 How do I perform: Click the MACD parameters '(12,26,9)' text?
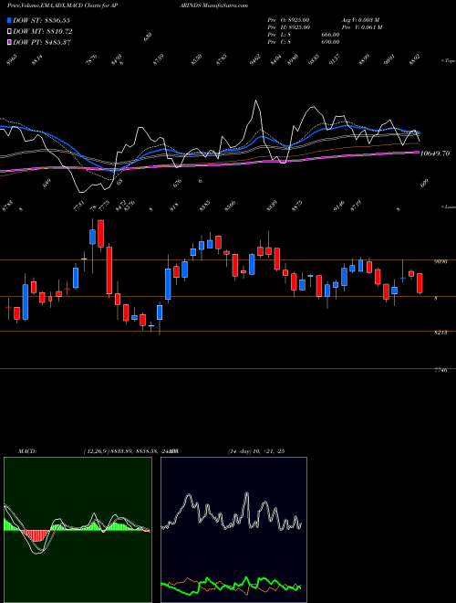pyautogui.click(x=96, y=451)
